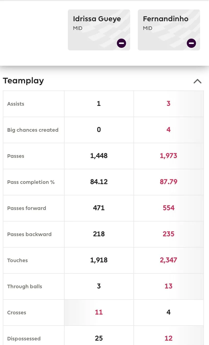Viewport: 209px width, 345px height.
Task: Click the Teamplay section heading
Action: (23, 81)
